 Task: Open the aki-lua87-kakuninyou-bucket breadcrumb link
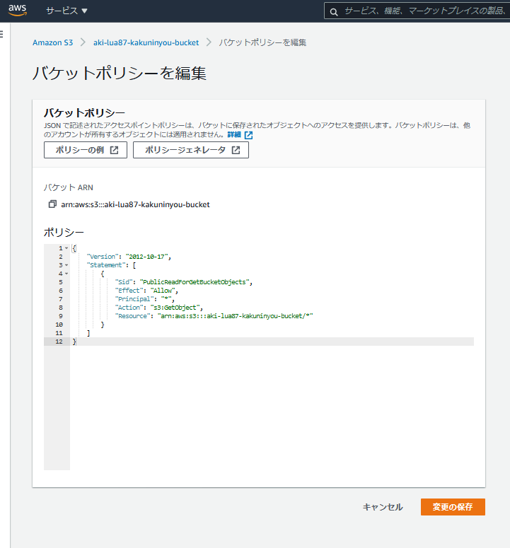tap(146, 42)
